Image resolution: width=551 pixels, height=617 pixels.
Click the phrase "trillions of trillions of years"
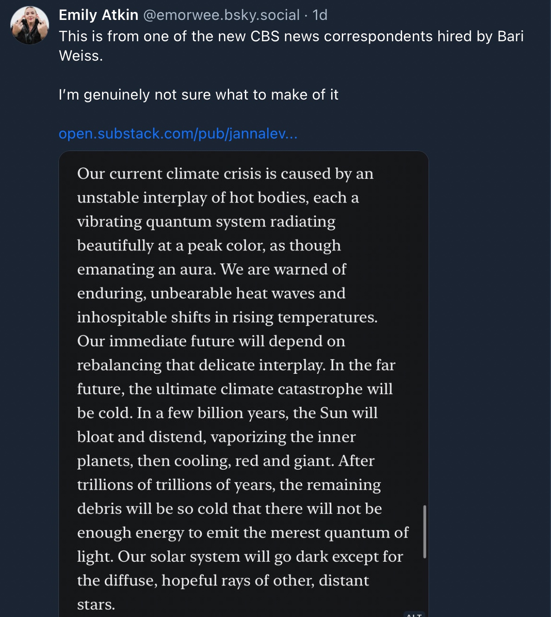[x=176, y=485]
